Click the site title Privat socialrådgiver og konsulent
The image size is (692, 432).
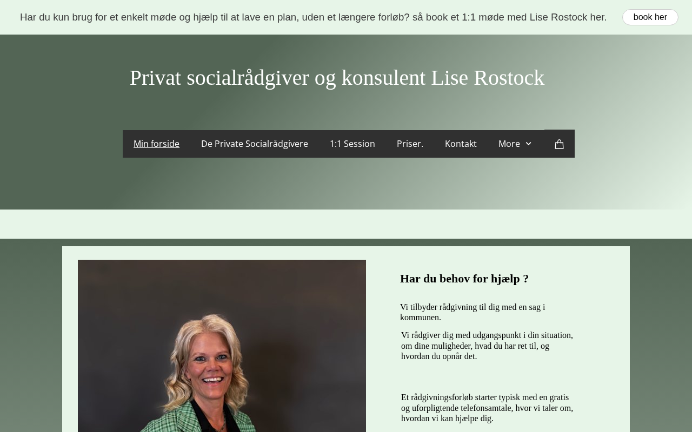click(x=337, y=78)
